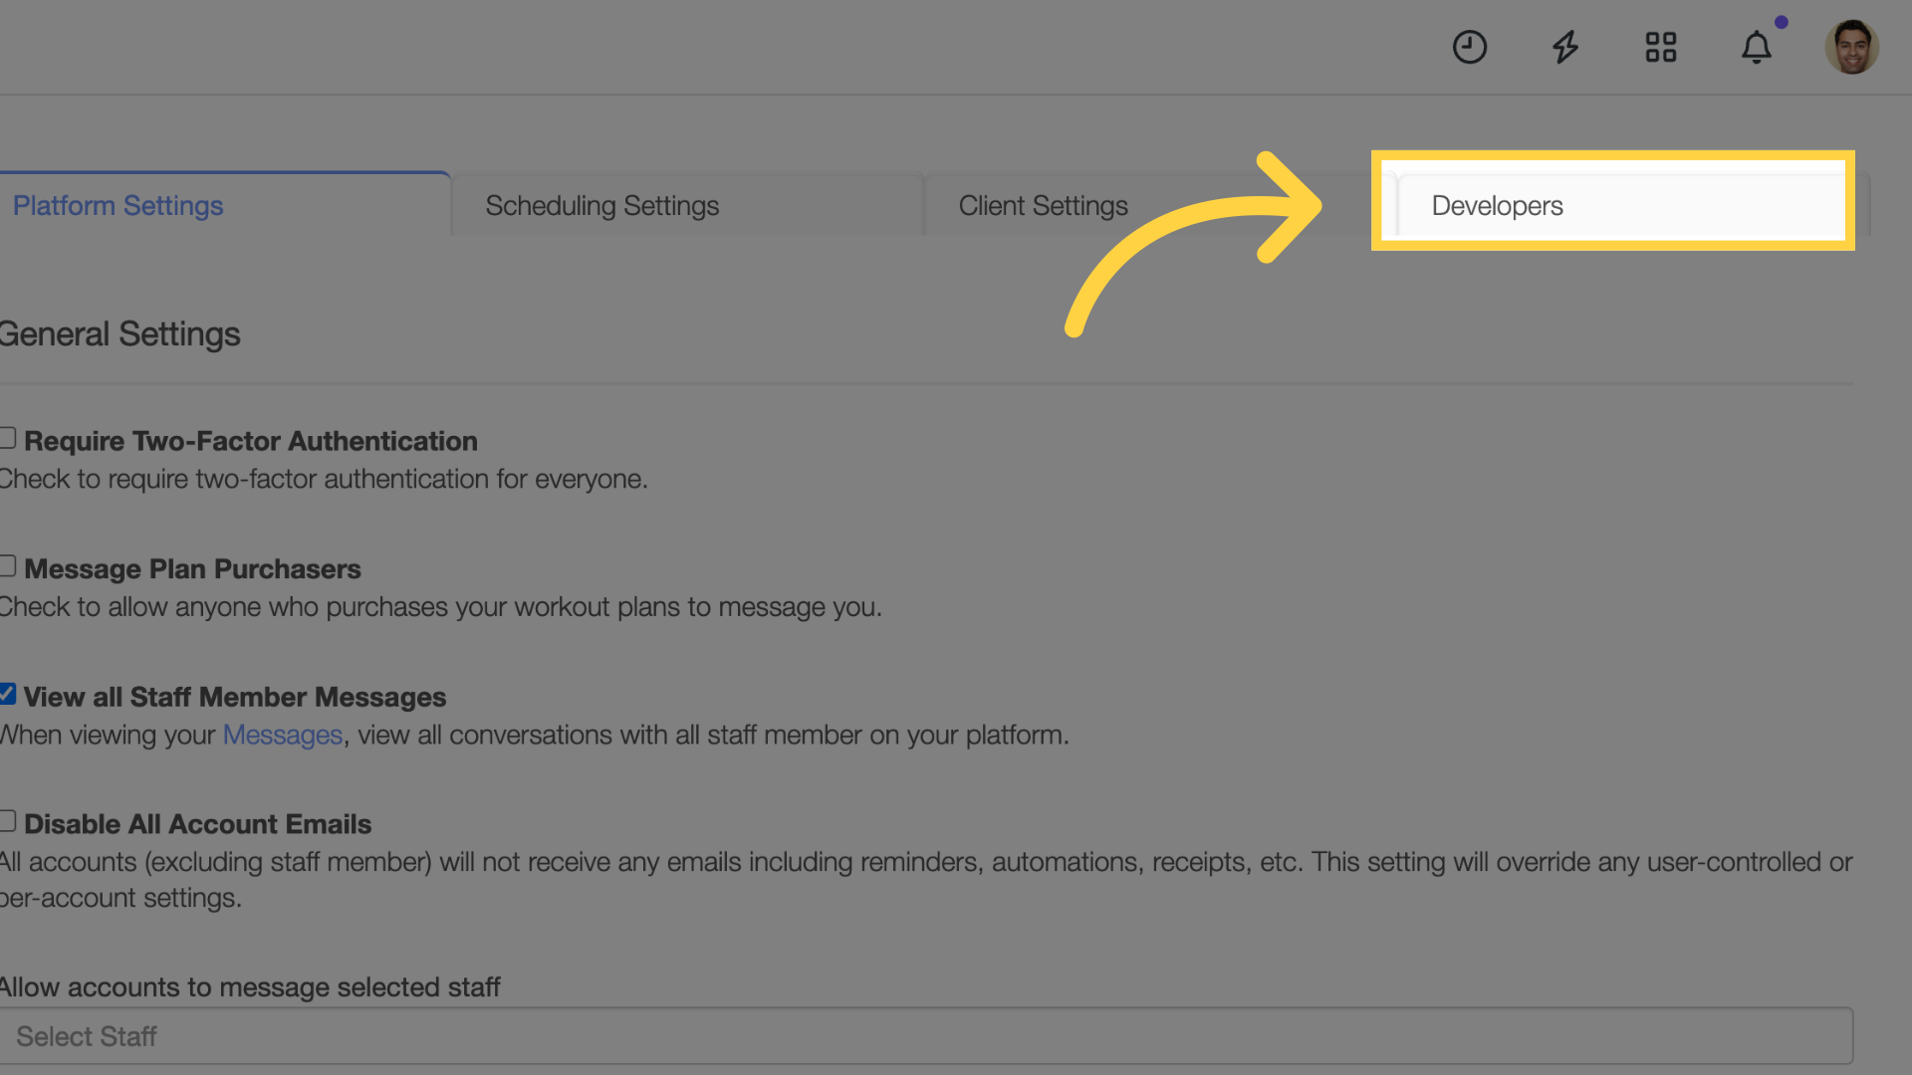Follow the Messages link
This screenshot has width=1912, height=1075.
283,735
